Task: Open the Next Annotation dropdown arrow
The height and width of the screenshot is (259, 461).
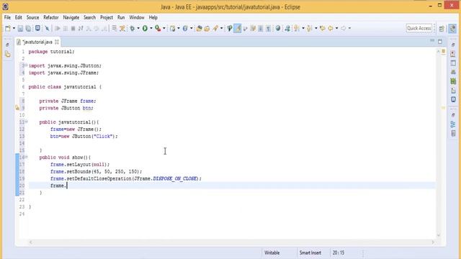Action: (303, 28)
